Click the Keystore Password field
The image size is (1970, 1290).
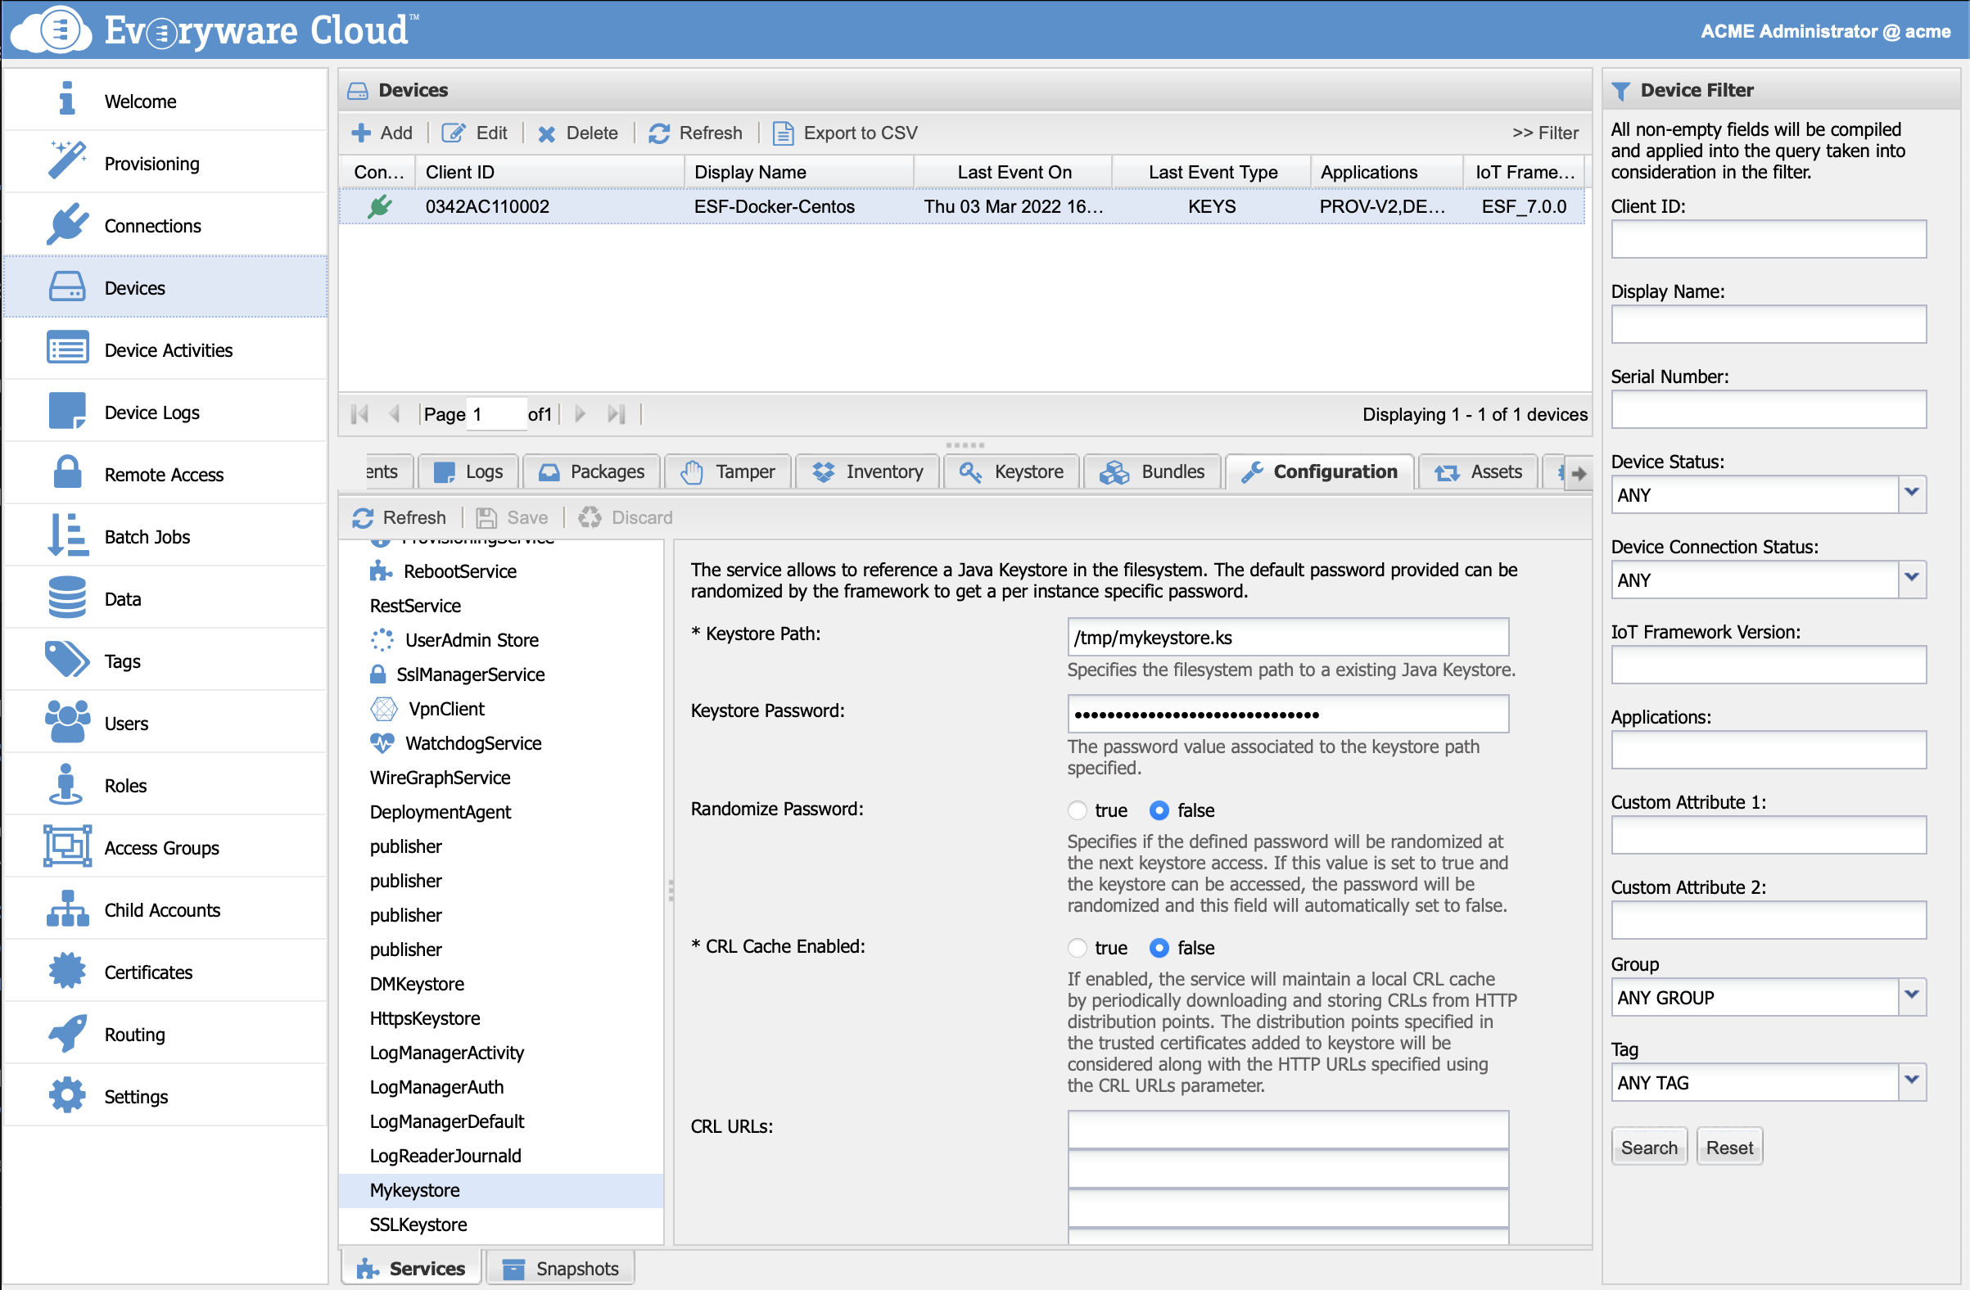click(1288, 713)
